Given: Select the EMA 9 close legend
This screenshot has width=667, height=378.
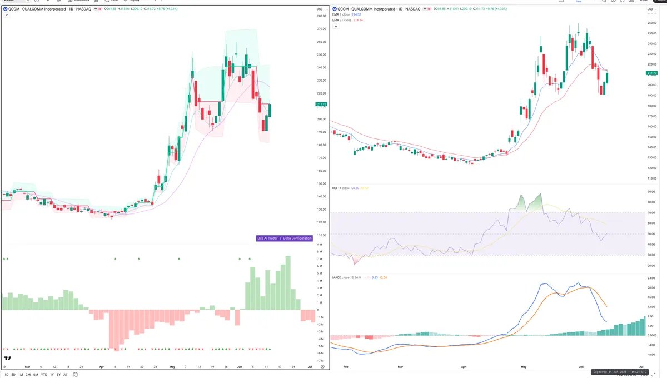Looking at the screenshot, I should point(347,15).
